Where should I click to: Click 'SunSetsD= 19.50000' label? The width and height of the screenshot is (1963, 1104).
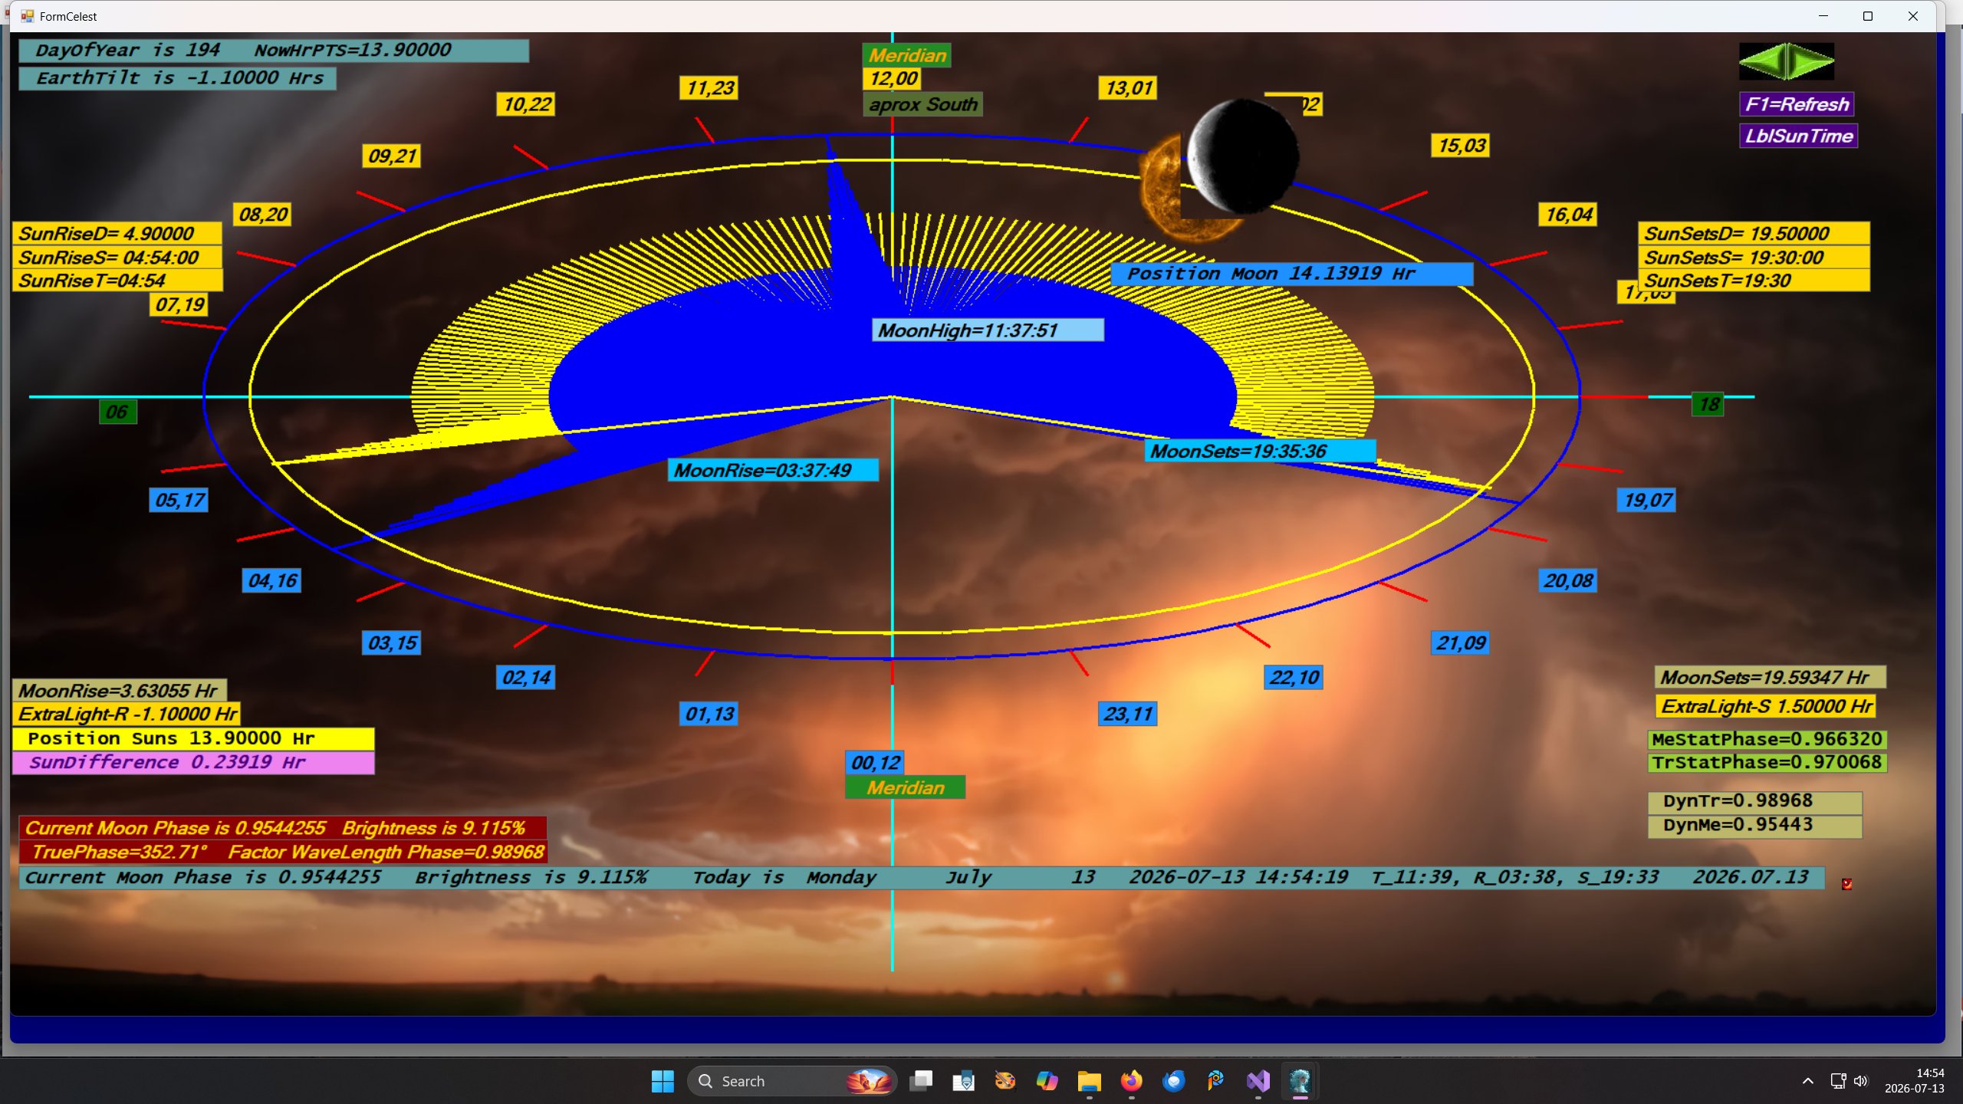(1754, 233)
